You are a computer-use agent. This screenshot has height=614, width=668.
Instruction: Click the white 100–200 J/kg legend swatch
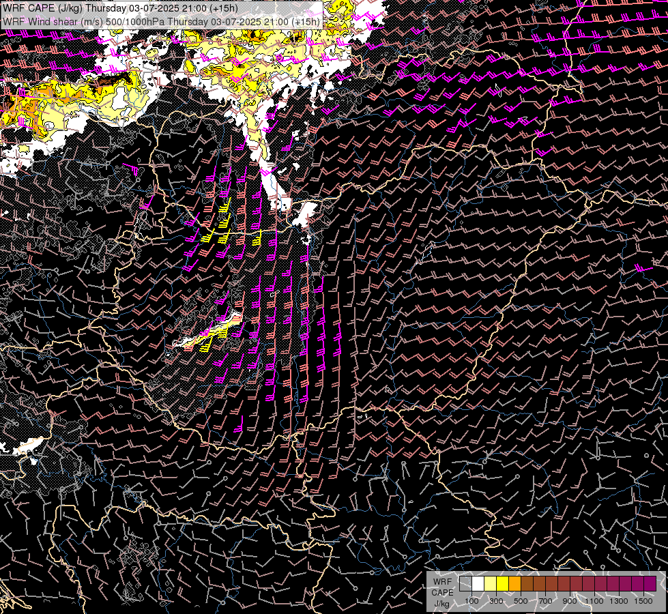pyautogui.click(x=478, y=584)
